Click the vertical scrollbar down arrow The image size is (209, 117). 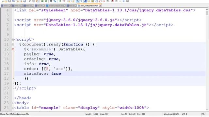pos(207,110)
